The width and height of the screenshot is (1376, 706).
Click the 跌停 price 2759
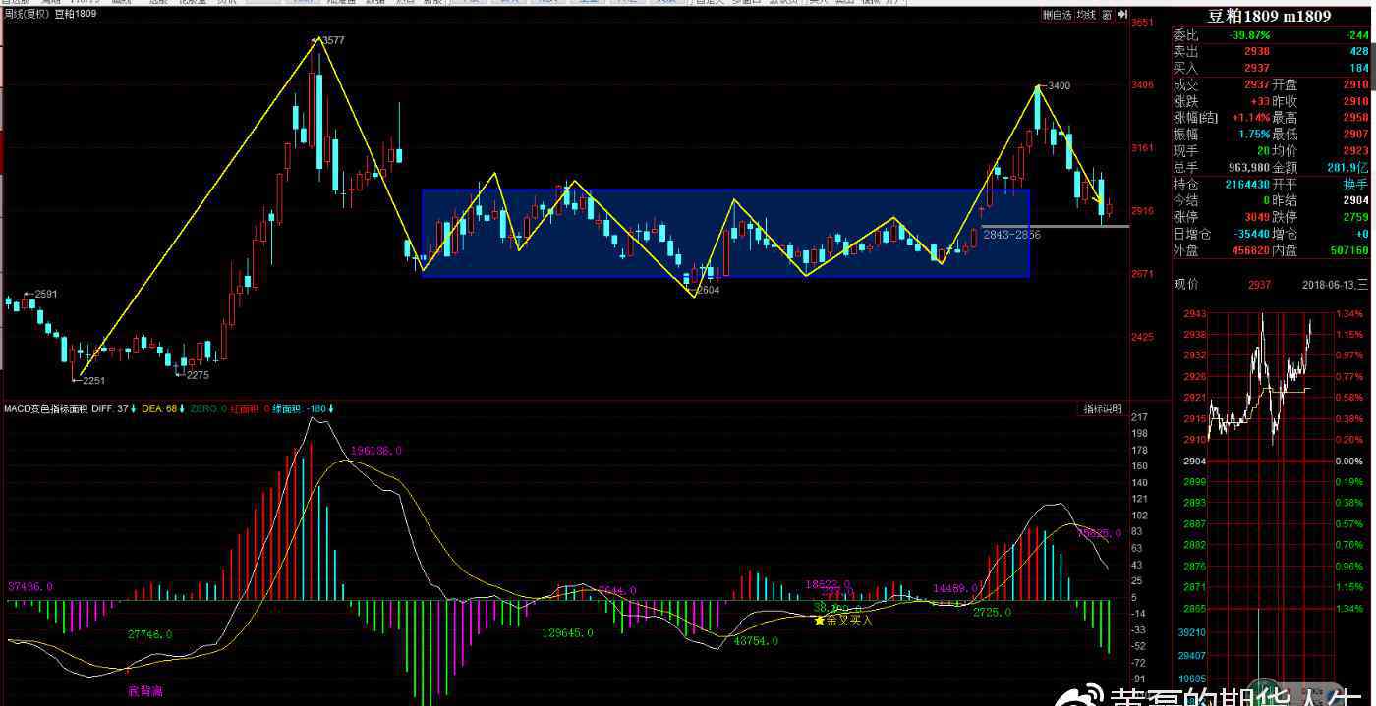tap(1355, 218)
